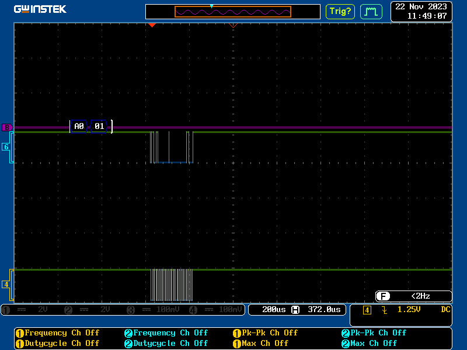Click the date and time display
Screen dimensions: 467x350
tap(421, 11)
